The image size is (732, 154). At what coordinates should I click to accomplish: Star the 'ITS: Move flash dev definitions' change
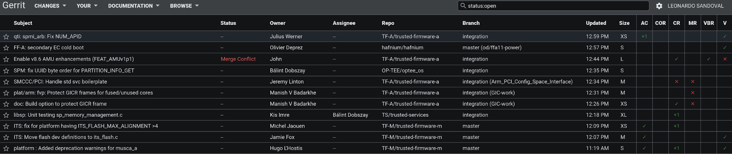[6, 137]
